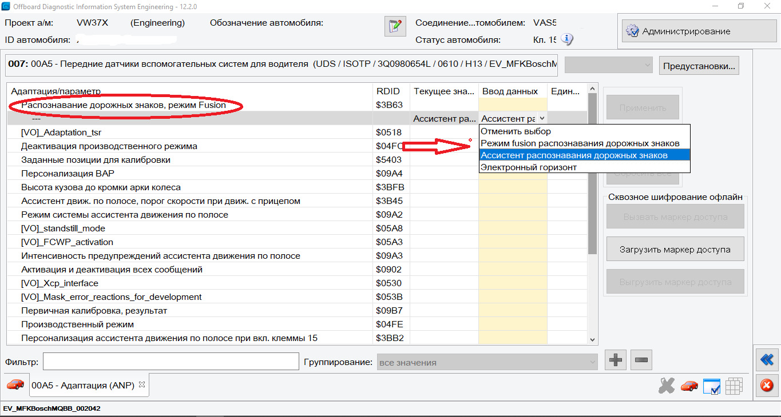
Task: Click the plus button next to grouping
Action: tap(616, 360)
